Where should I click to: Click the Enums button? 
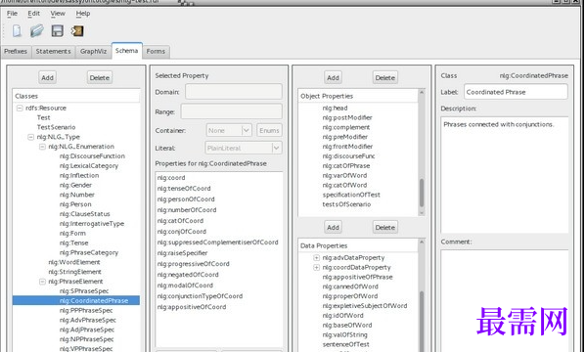pyautogui.click(x=269, y=130)
